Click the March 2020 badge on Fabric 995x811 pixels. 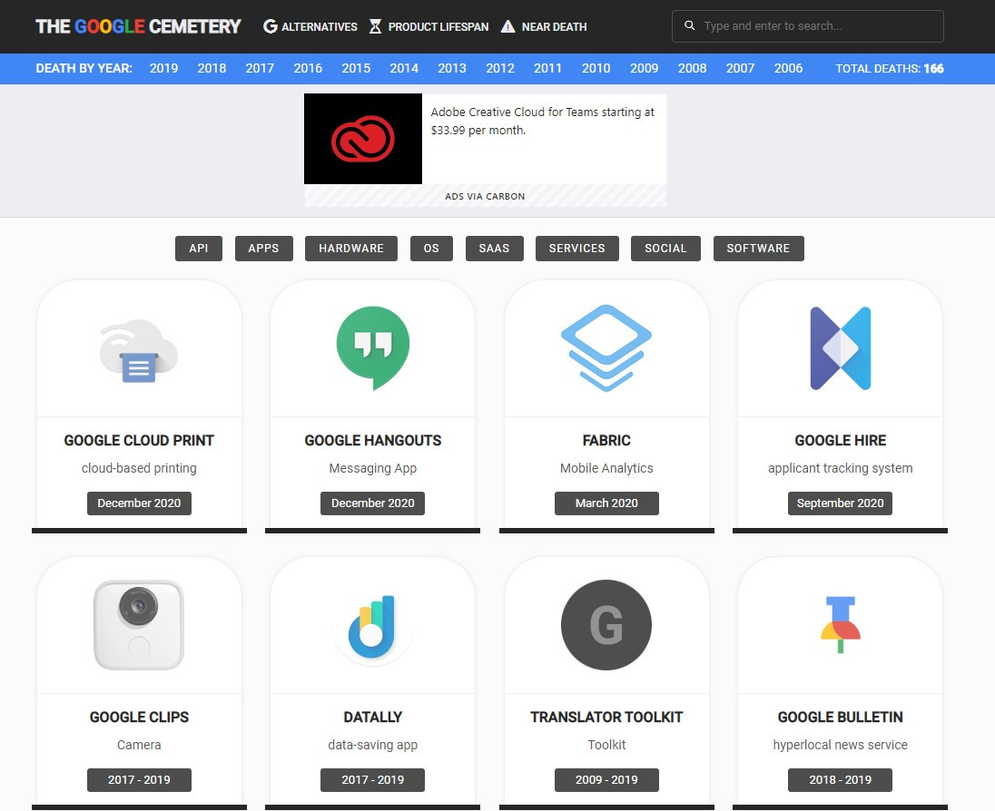tap(606, 503)
